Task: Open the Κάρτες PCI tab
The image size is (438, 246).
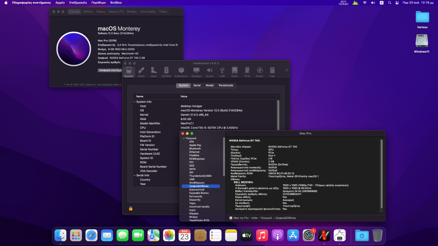Action: pyautogui.click(x=116, y=11)
